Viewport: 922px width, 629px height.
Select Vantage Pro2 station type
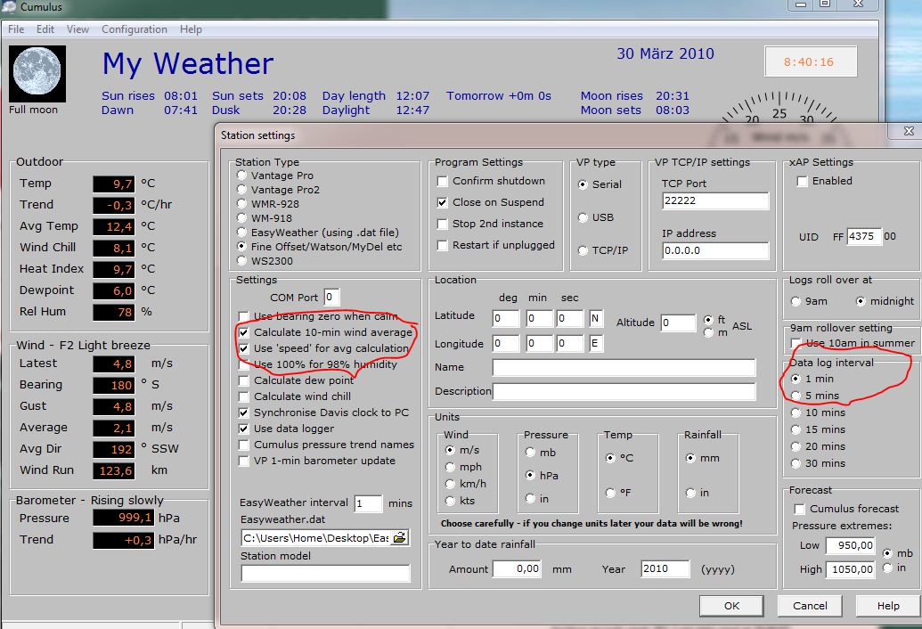tap(242, 190)
